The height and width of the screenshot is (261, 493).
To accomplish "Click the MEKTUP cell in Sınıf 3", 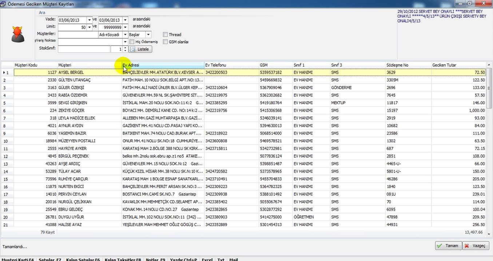I will [x=338, y=103].
